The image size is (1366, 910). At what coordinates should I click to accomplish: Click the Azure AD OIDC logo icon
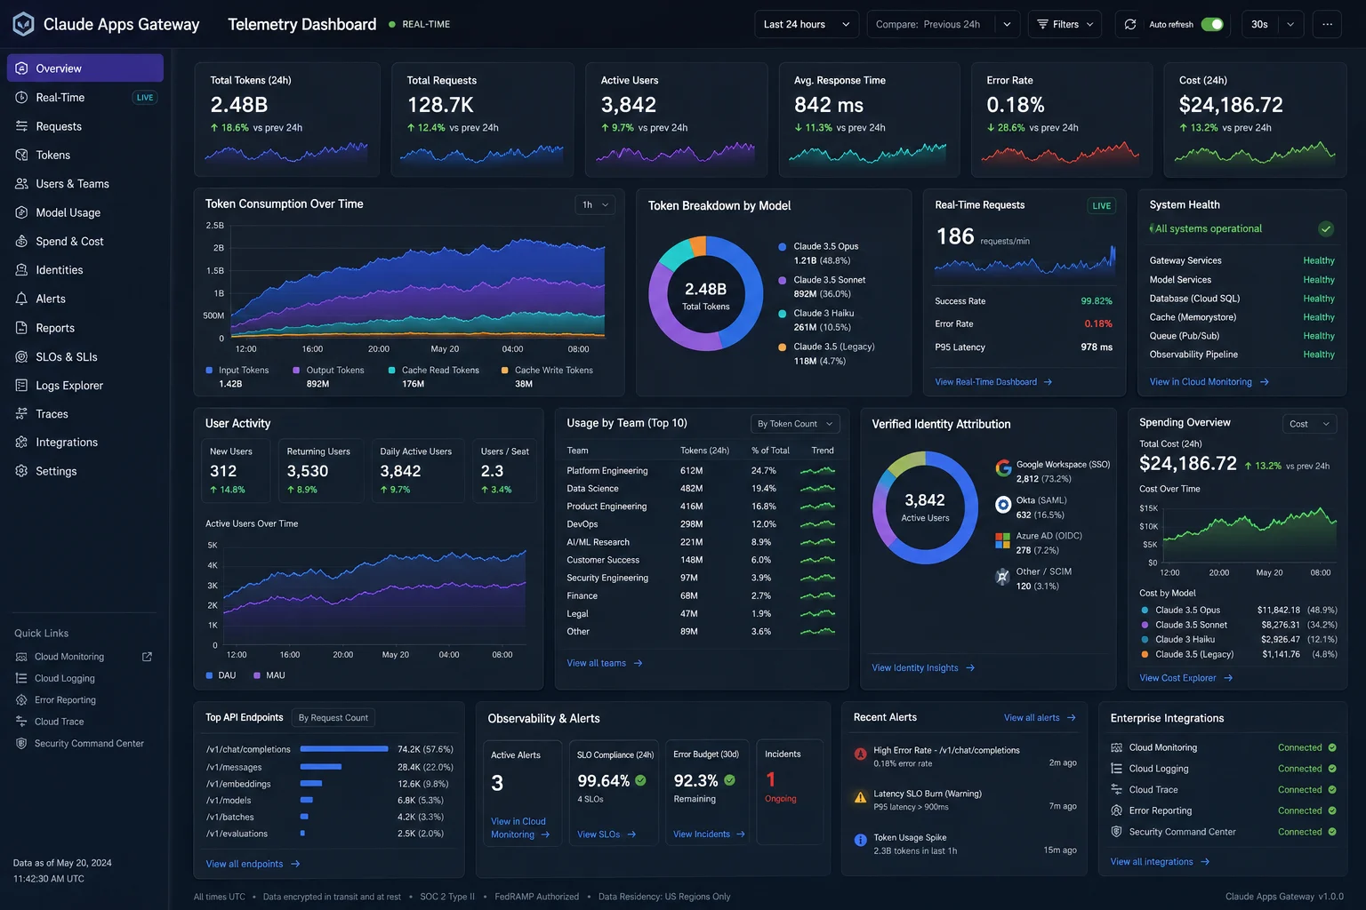[1002, 540]
